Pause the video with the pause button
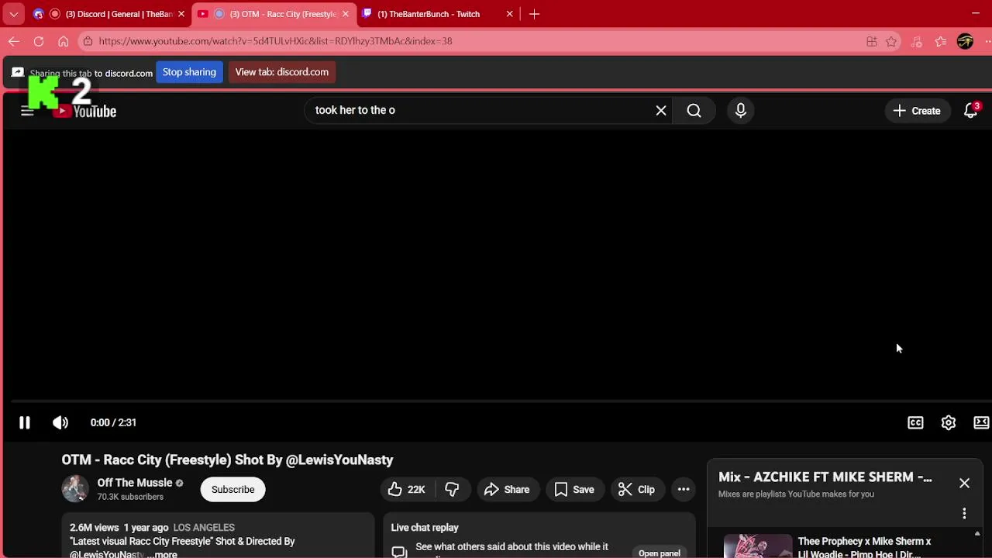 [25, 422]
